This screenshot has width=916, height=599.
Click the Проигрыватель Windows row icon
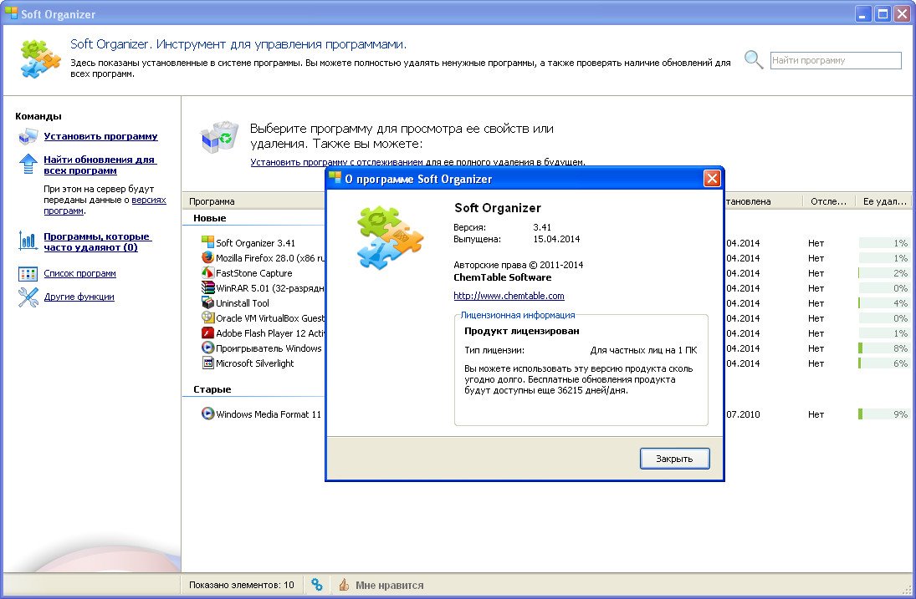pyautogui.click(x=207, y=348)
